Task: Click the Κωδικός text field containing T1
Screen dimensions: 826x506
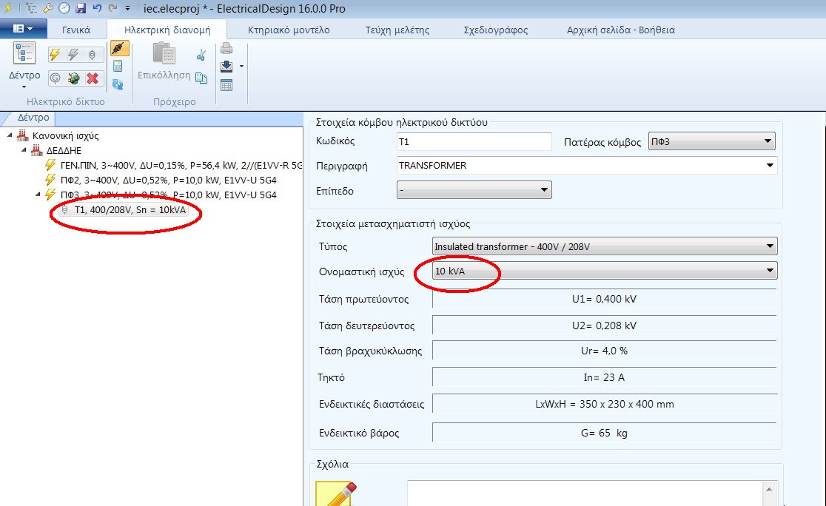Action: tap(474, 141)
